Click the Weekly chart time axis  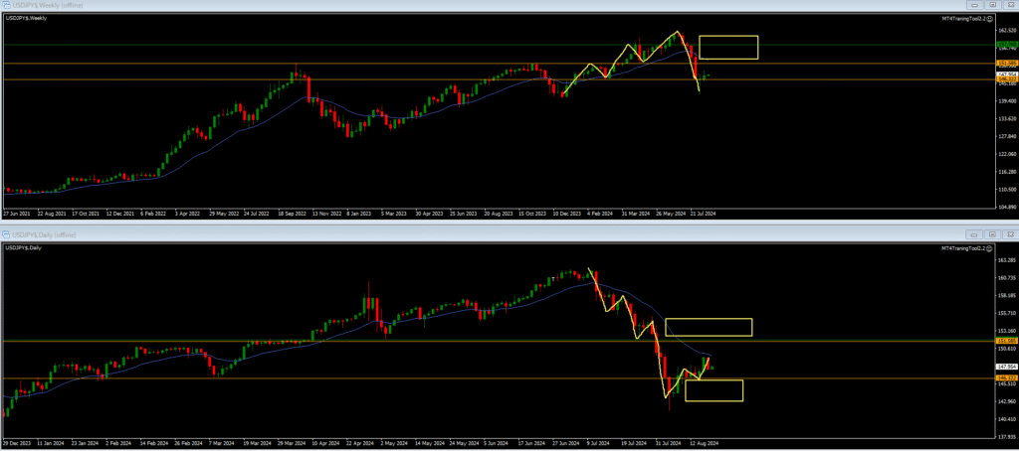pyautogui.click(x=398, y=213)
